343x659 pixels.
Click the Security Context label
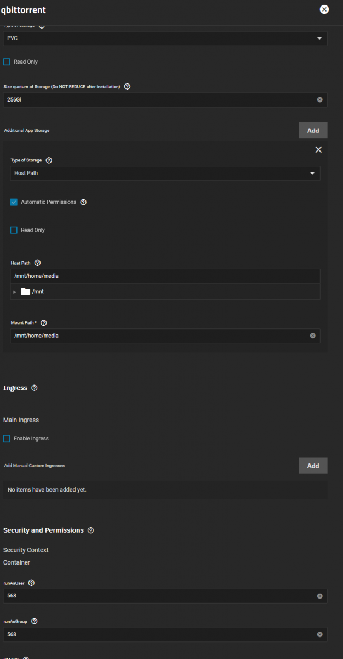tap(26, 550)
